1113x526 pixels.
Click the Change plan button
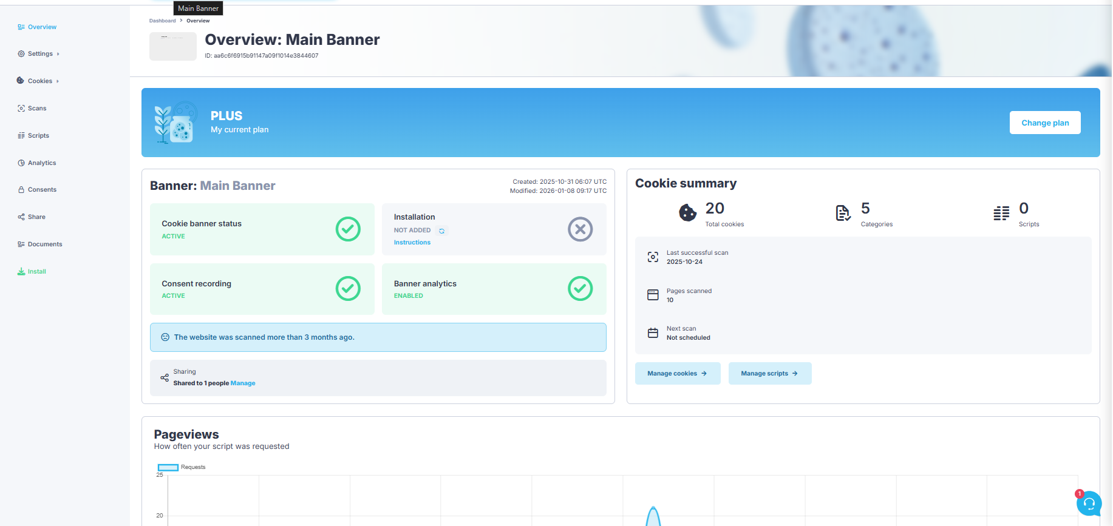tap(1044, 123)
